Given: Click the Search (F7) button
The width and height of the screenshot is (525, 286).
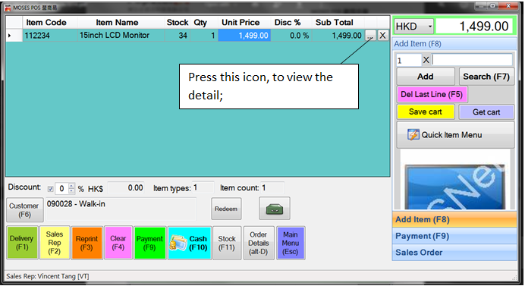Looking at the screenshot, I should pos(486,77).
